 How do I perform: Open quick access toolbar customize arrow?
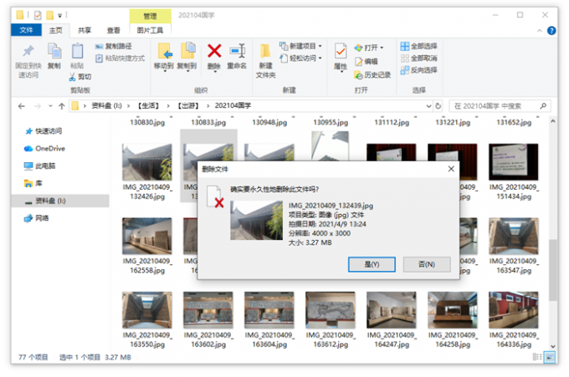(60, 15)
